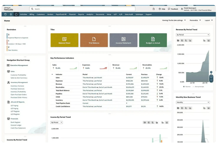Open Bank Register shortcut
This screenshot has height=153, width=217.
(15, 122)
